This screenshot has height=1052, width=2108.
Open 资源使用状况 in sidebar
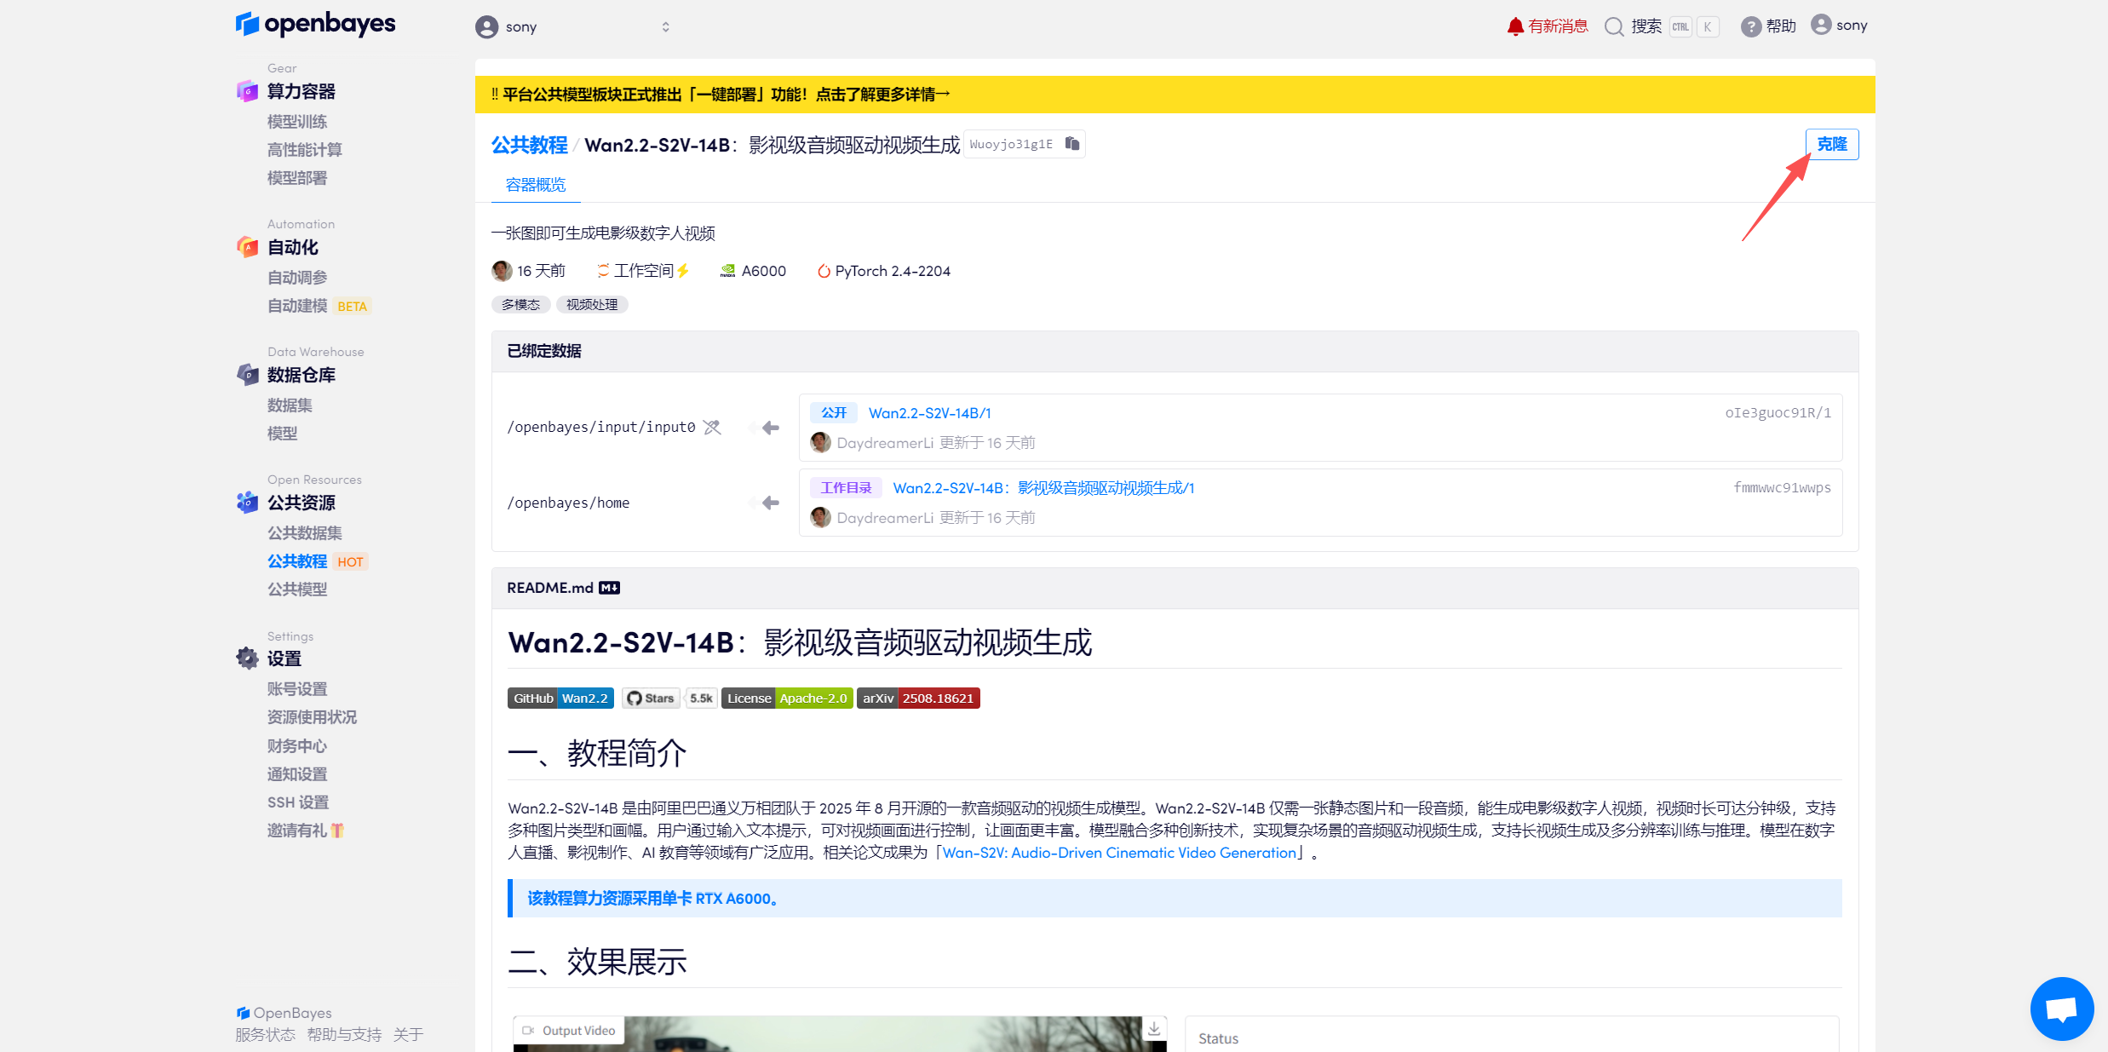click(312, 717)
